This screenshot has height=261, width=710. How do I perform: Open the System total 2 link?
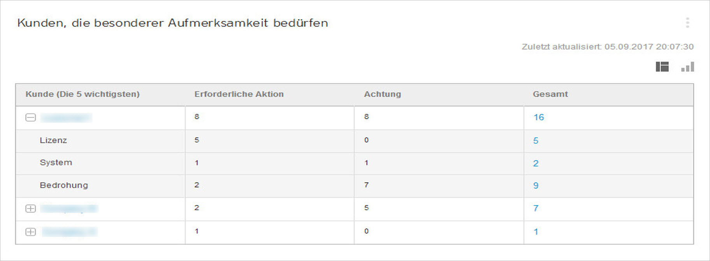click(x=536, y=164)
